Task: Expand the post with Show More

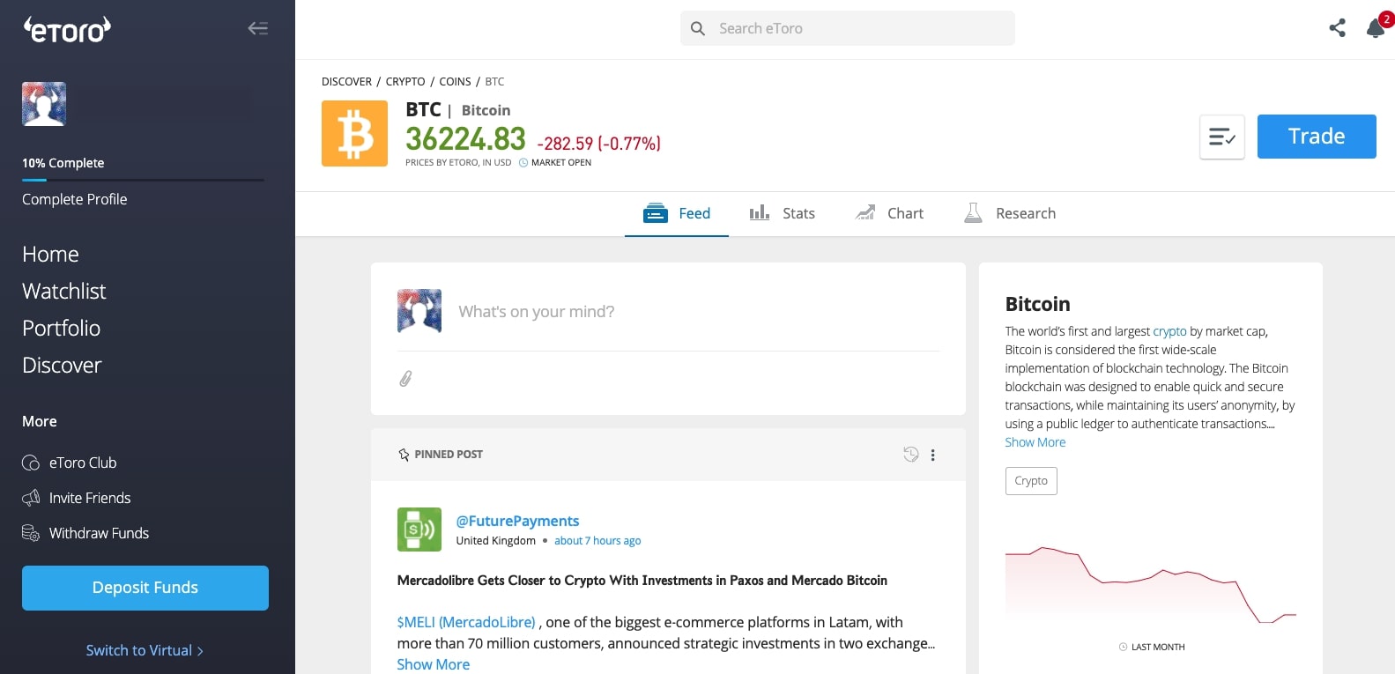Action: 433,664
